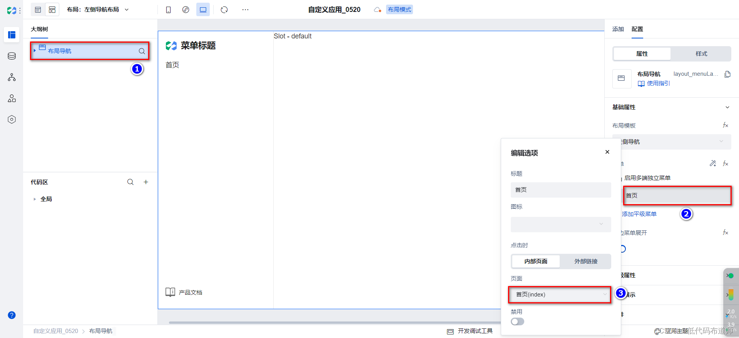
Task: Open the roles and users sidebar icon
Action: click(x=12, y=98)
